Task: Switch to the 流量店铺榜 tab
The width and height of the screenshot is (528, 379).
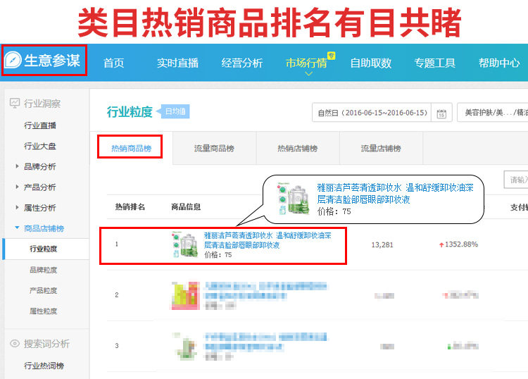Action: 381,148
